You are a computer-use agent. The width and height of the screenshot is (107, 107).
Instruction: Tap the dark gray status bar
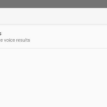(53, 4)
